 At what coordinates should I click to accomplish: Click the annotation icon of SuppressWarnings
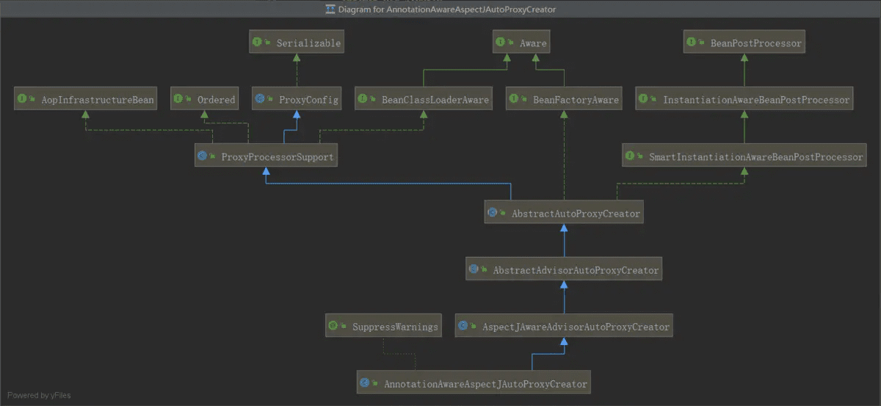(335, 326)
